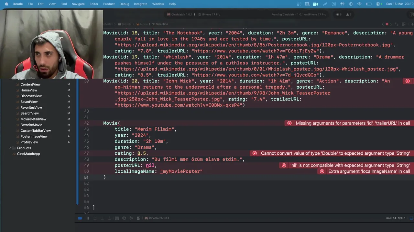Screen dimensions: 414x232
Task: Click the red error icon in jump bar
Action: [387, 24]
